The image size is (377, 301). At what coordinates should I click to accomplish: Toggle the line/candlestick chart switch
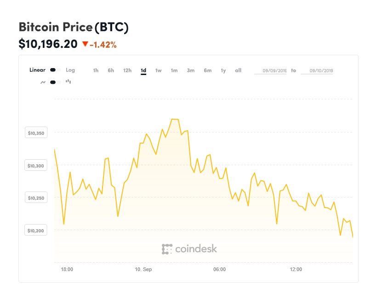[x=55, y=82]
